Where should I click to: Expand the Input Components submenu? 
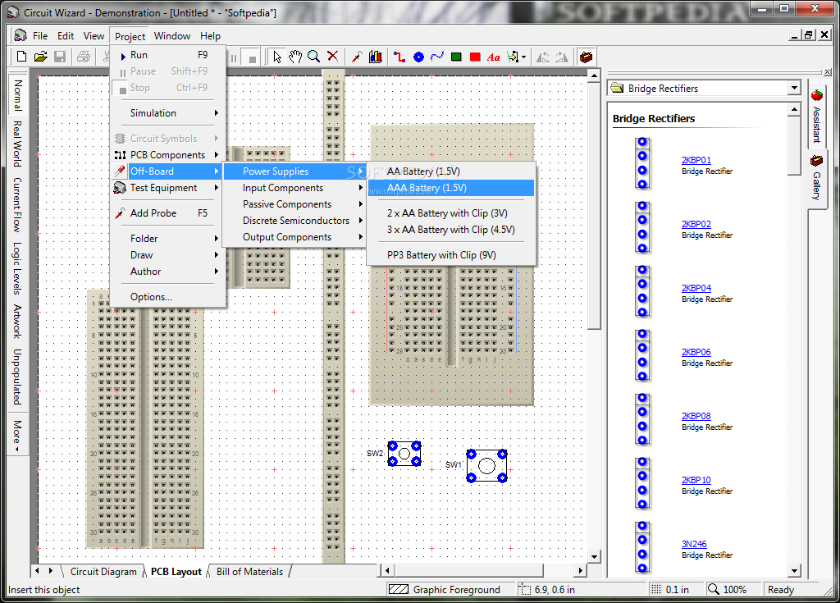coord(294,188)
